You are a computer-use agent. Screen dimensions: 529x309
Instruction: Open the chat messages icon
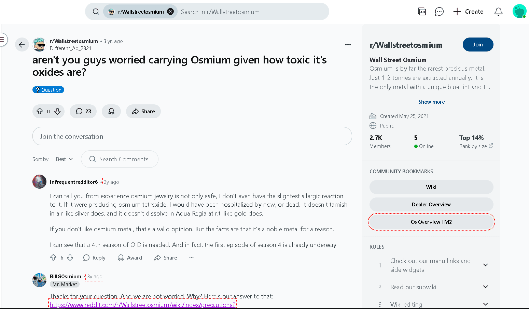[x=439, y=12]
